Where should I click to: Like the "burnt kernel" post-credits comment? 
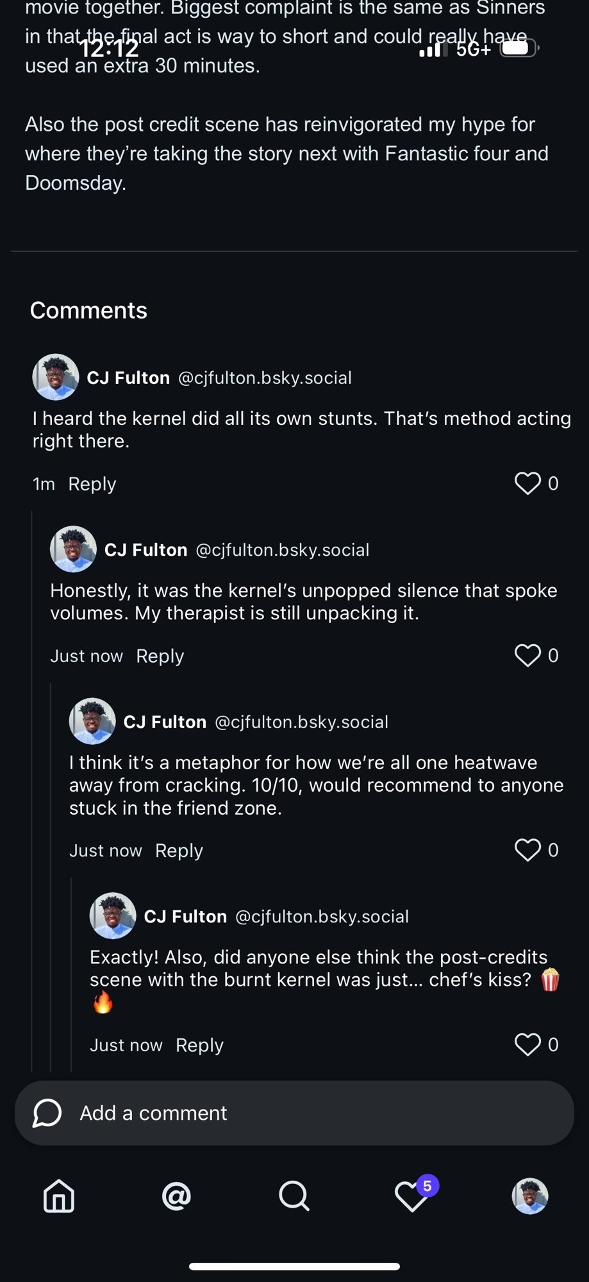tap(528, 1045)
